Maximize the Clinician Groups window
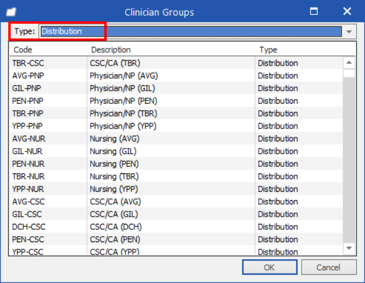Image resolution: width=365 pixels, height=283 pixels. click(314, 11)
